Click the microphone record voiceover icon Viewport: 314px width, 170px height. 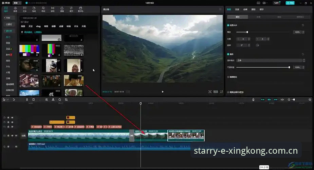(253, 100)
